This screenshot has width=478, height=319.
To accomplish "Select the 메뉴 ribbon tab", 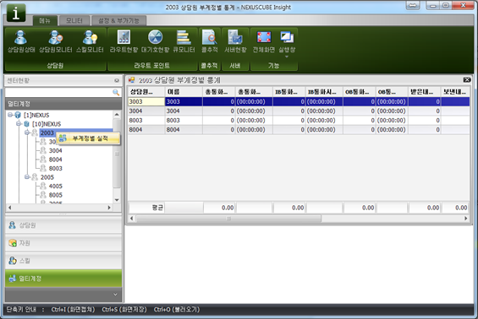I will [45, 21].
